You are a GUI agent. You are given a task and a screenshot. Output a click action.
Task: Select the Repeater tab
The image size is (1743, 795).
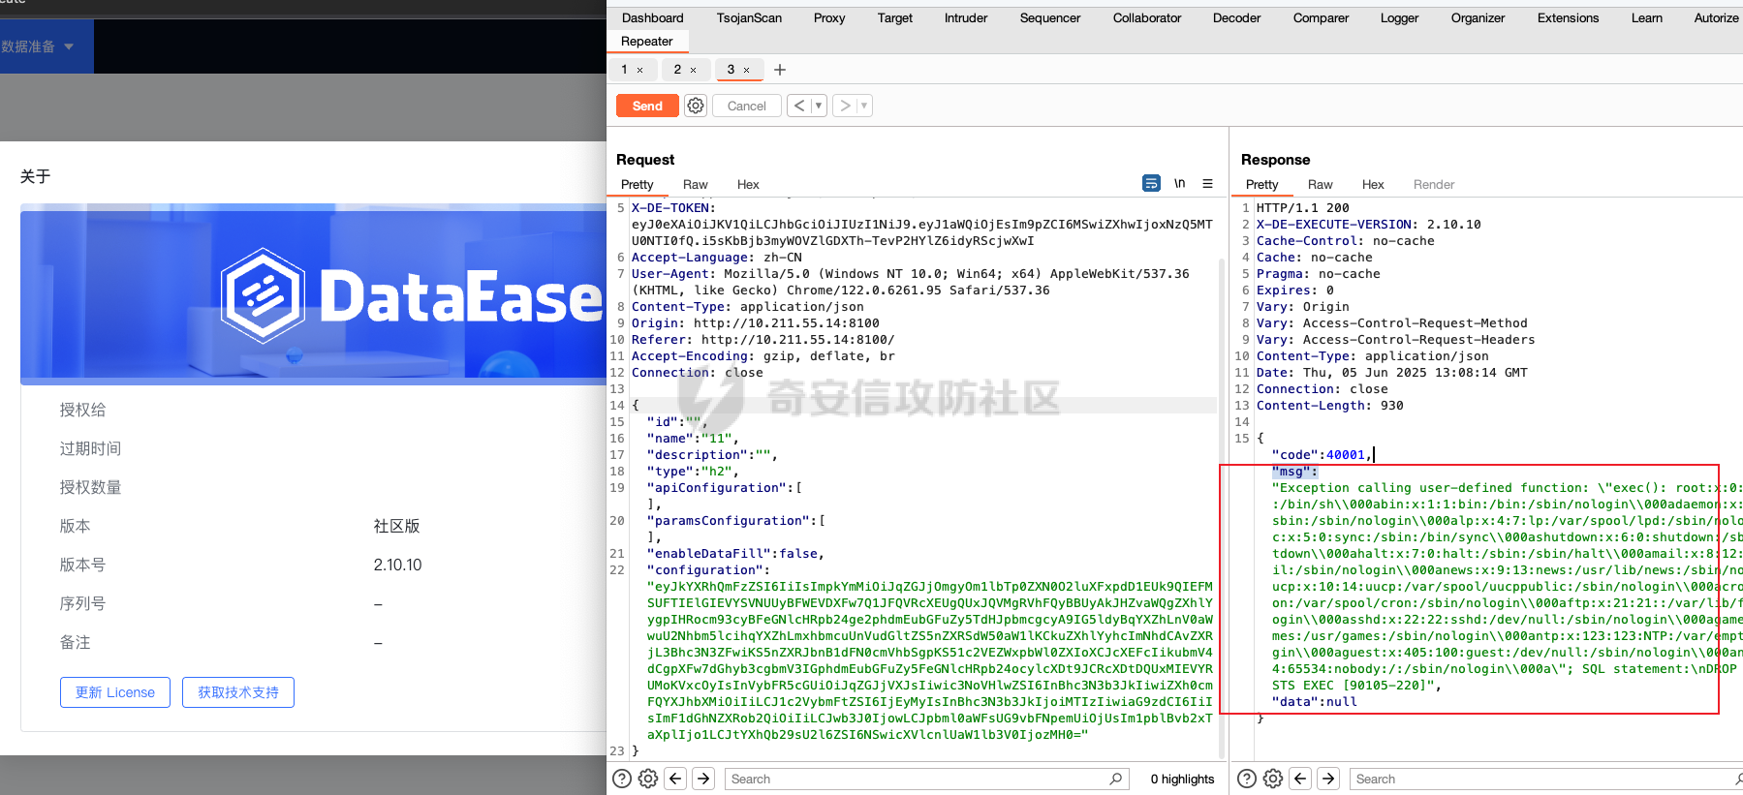tap(646, 41)
